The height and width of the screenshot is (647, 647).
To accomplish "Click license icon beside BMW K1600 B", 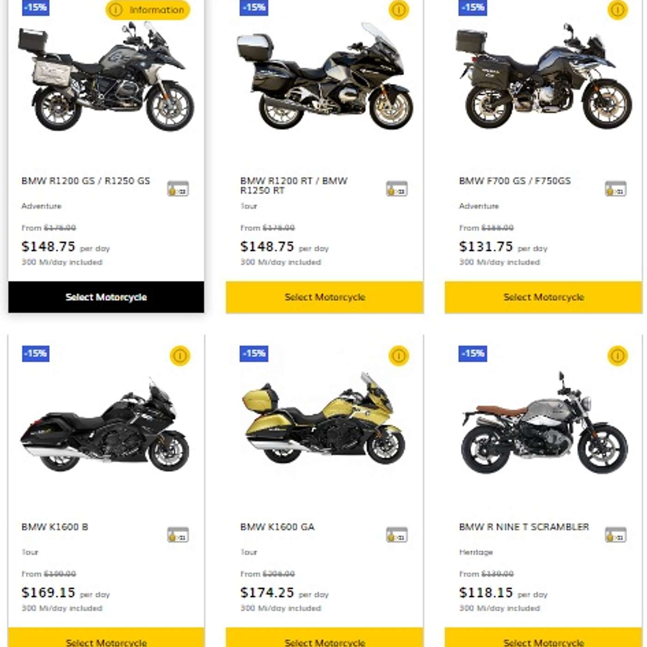I will (x=178, y=535).
